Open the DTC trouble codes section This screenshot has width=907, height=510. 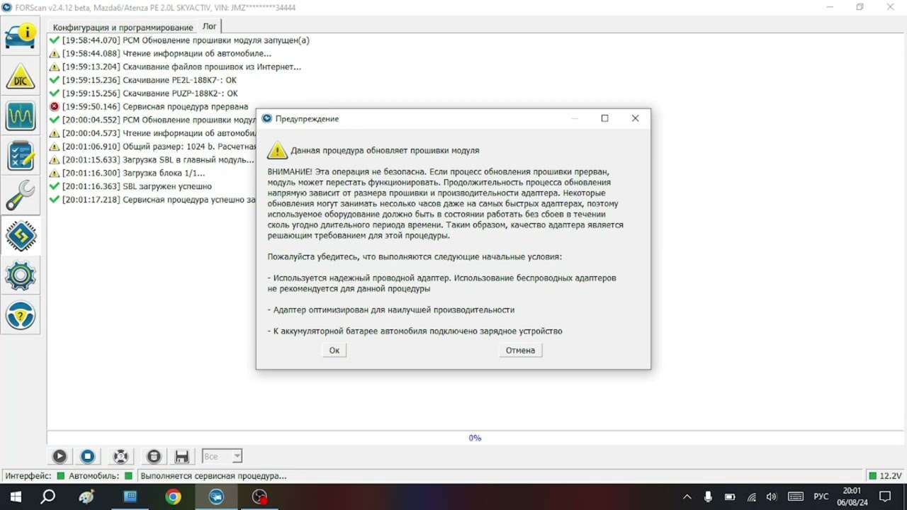21,76
